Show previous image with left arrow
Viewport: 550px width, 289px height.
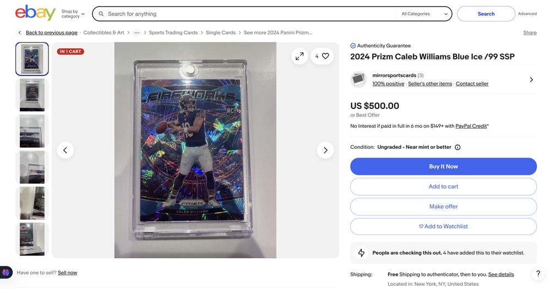coord(66,150)
